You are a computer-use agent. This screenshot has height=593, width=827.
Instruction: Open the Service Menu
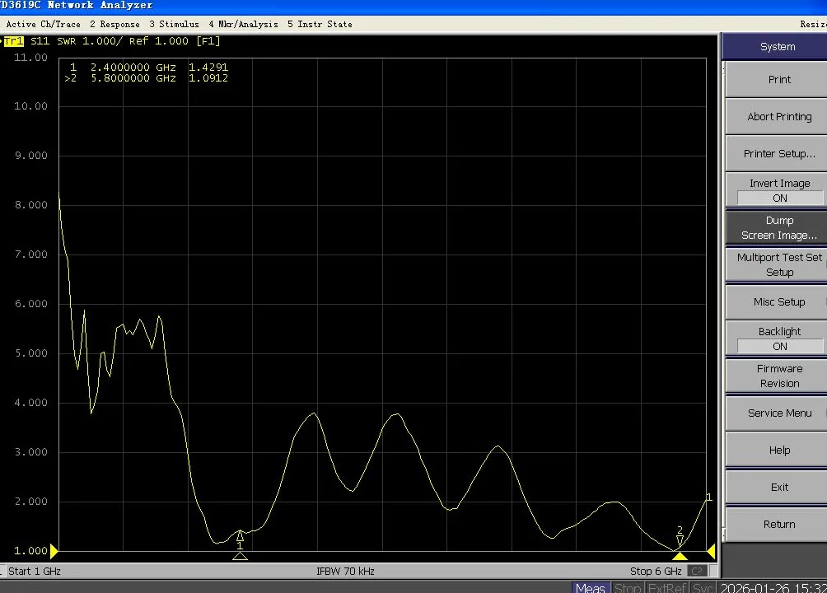pos(778,413)
